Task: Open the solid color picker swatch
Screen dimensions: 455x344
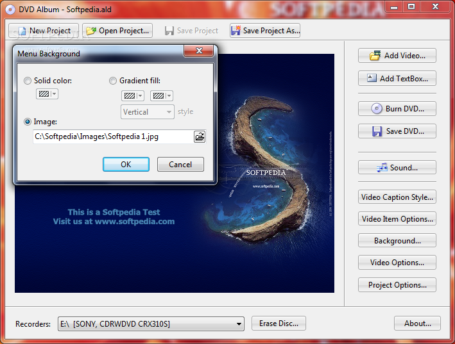Action: (47, 94)
